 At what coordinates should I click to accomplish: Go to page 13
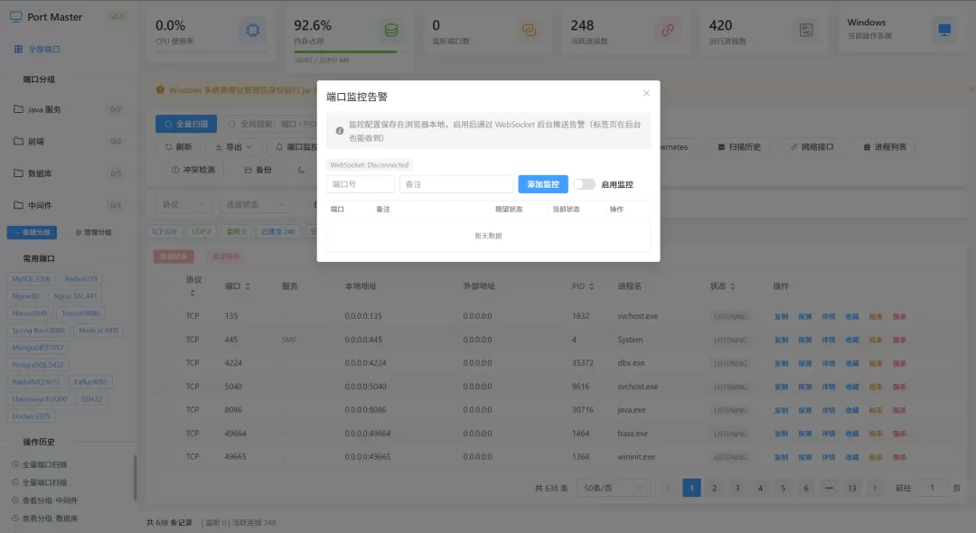click(x=852, y=488)
